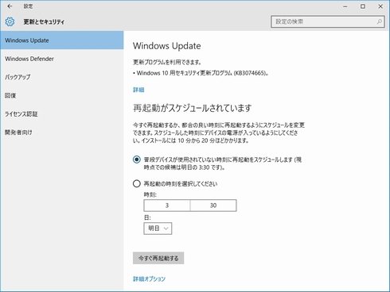This screenshot has width=390, height=292.
Task: Click the 再起動がスケジュールされています heading
Action: coord(192,108)
